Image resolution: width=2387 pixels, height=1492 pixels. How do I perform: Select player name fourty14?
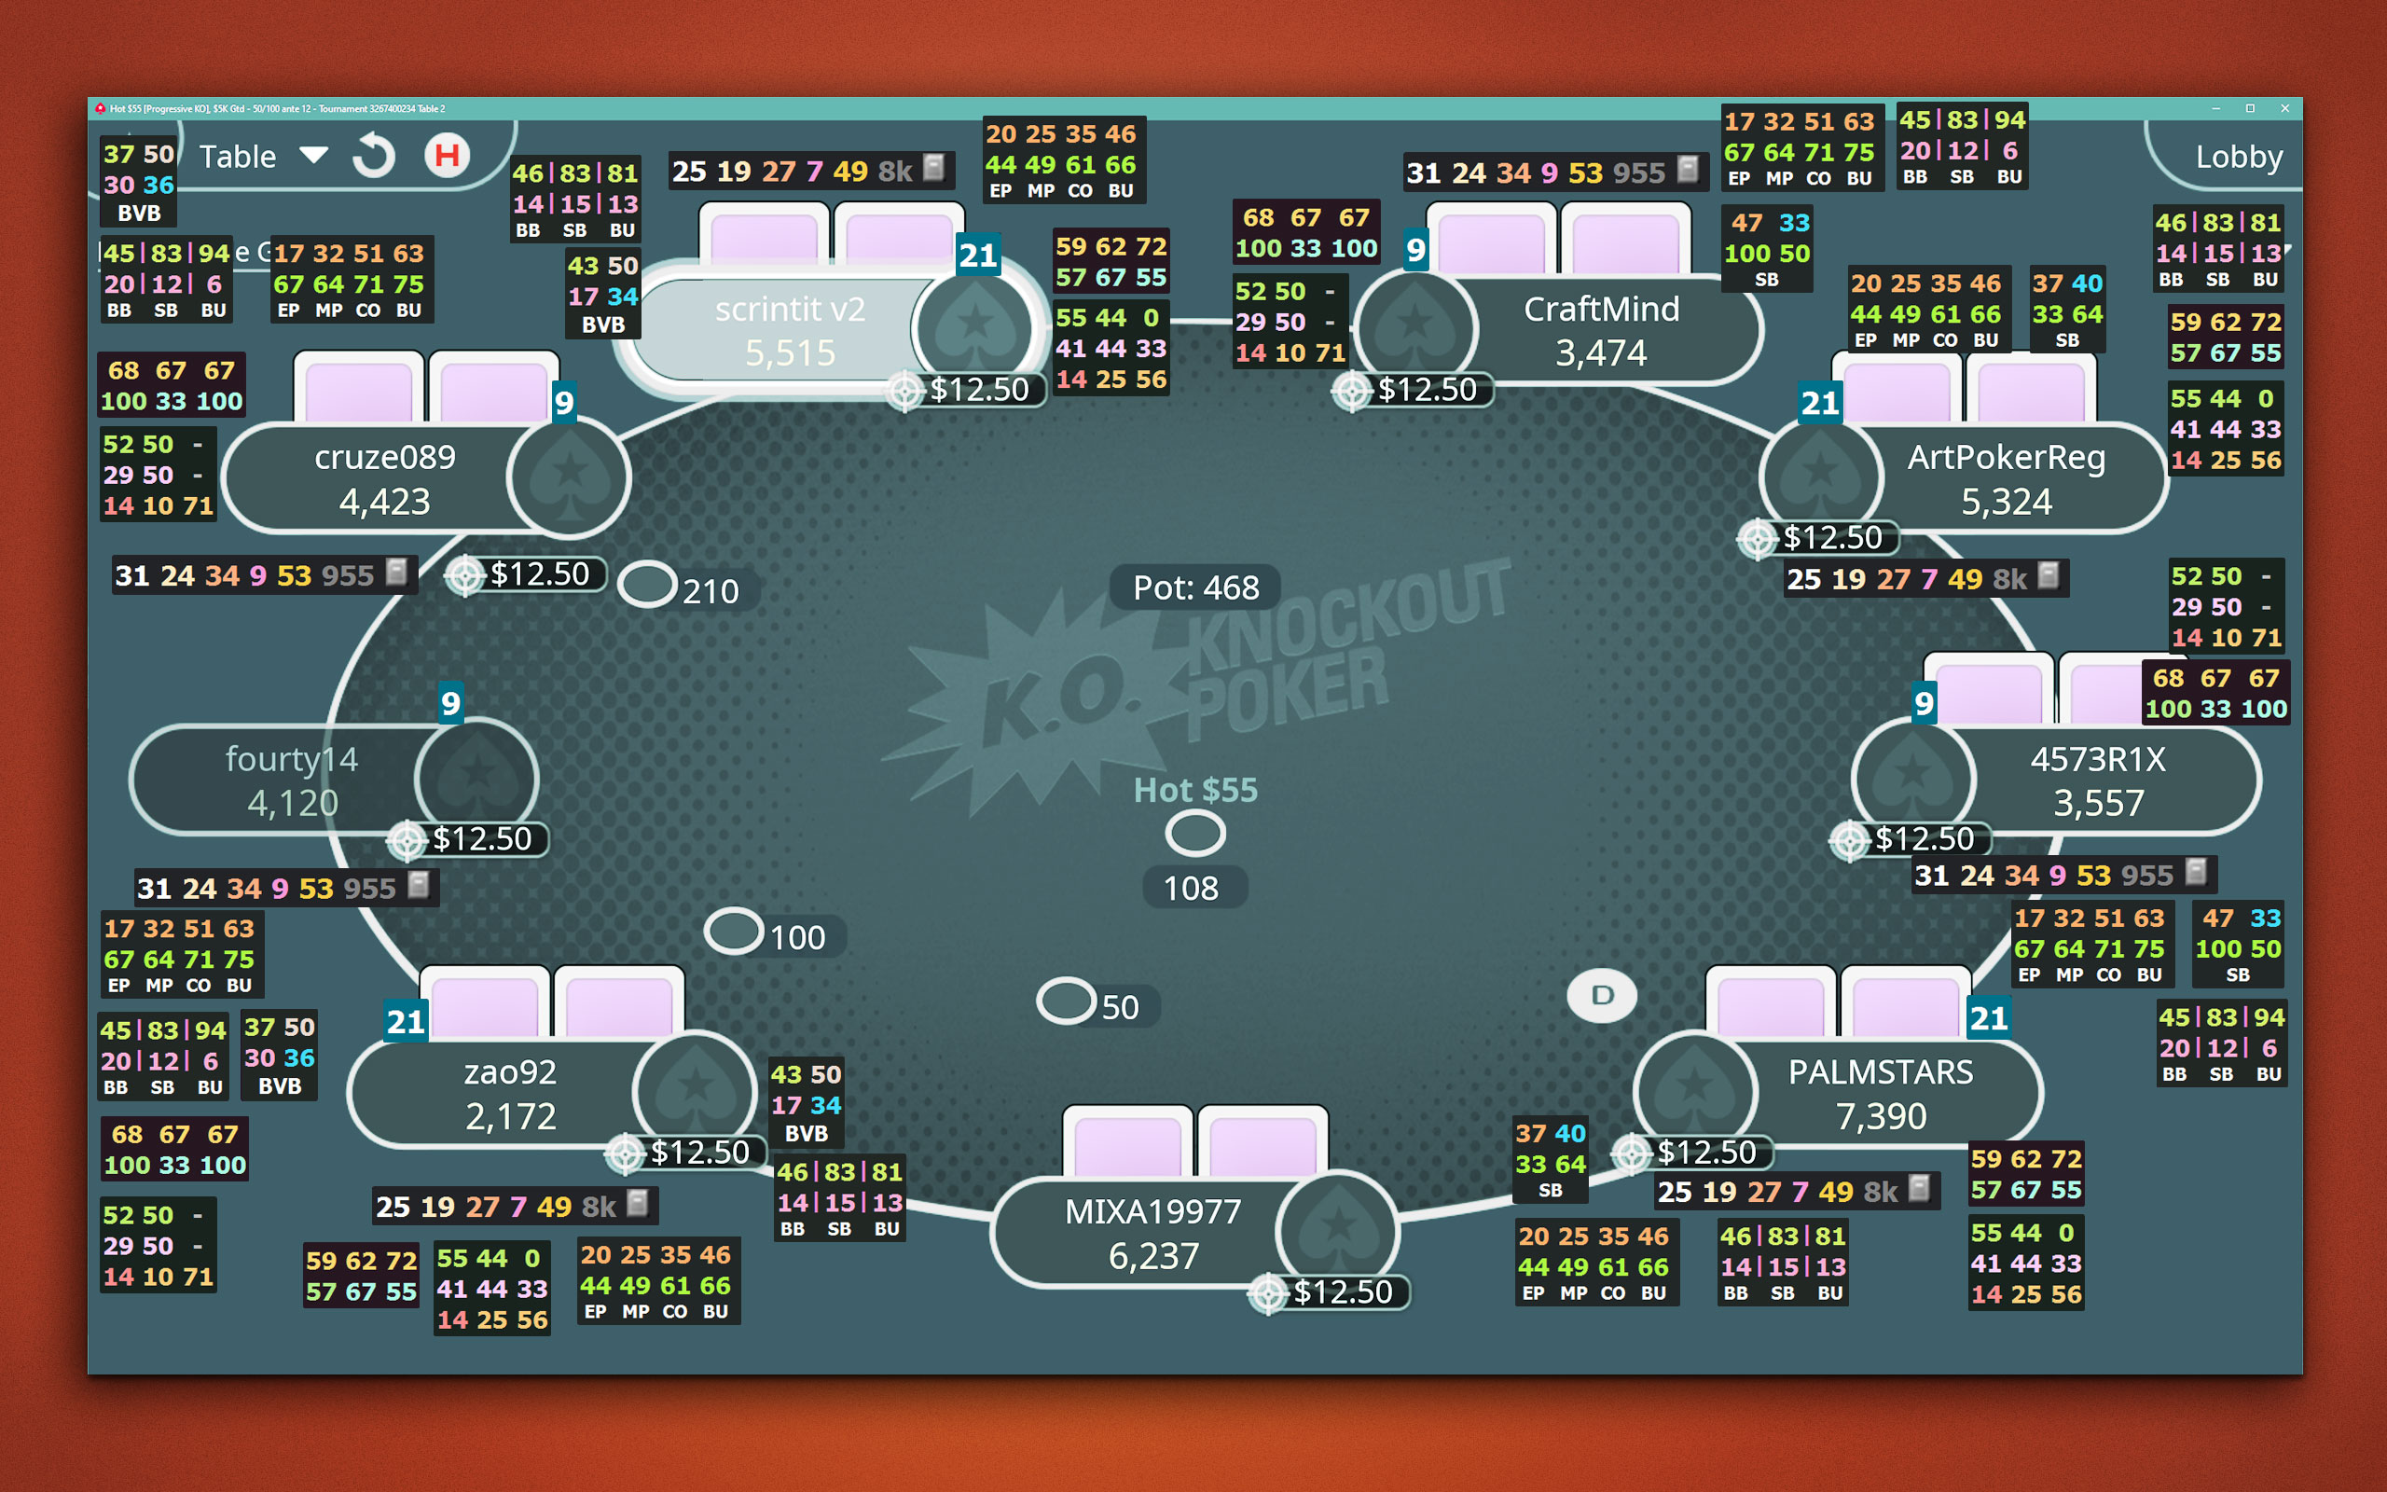pyautogui.click(x=292, y=759)
